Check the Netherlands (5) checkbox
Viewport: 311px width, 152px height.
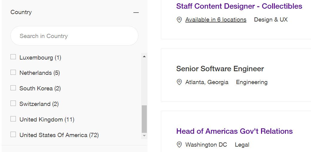(13, 72)
